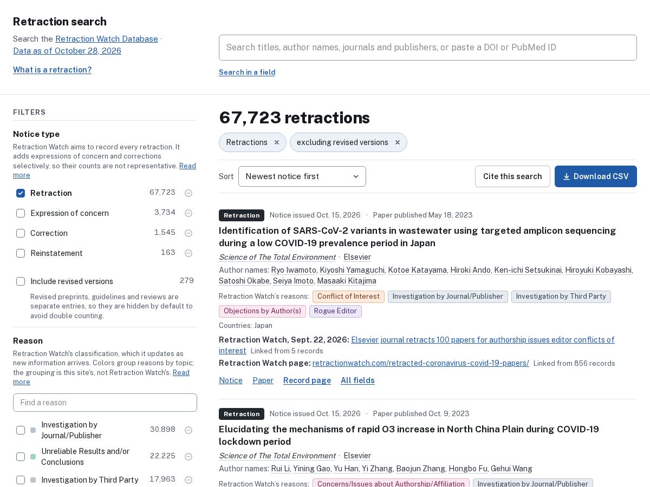Exclude Investigation by Third Party minus icon

(x=188, y=480)
